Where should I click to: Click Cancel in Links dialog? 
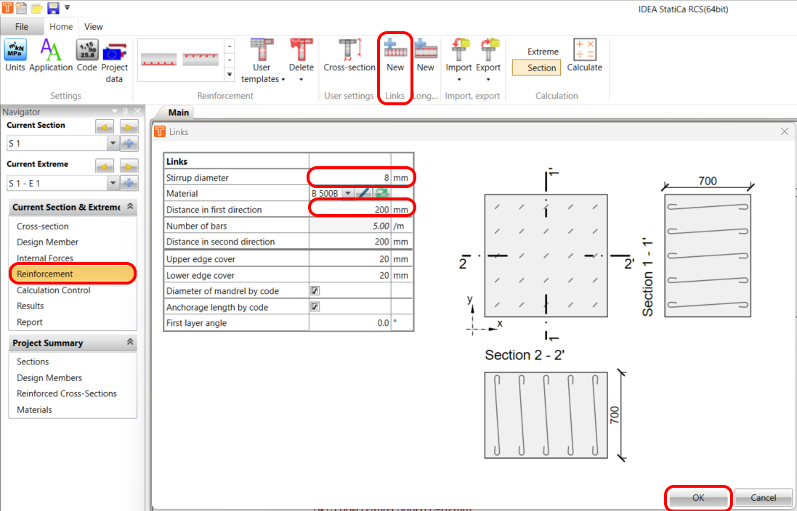[x=763, y=498]
